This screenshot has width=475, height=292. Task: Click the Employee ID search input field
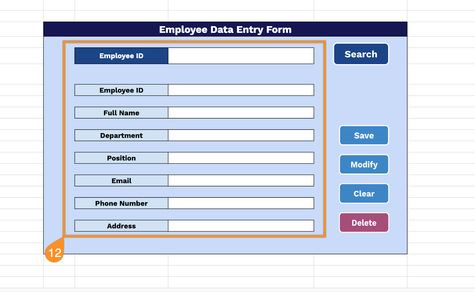point(240,55)
